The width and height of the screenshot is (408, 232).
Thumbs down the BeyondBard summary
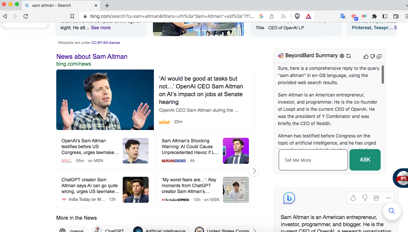click(373, 57)
